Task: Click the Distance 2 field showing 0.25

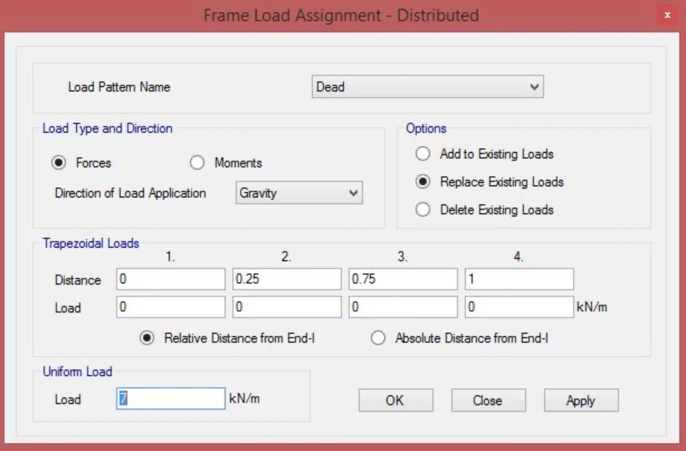Action: pos(287,279)
